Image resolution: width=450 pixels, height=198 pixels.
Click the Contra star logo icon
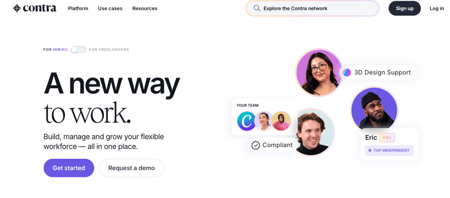pos(17,8)
